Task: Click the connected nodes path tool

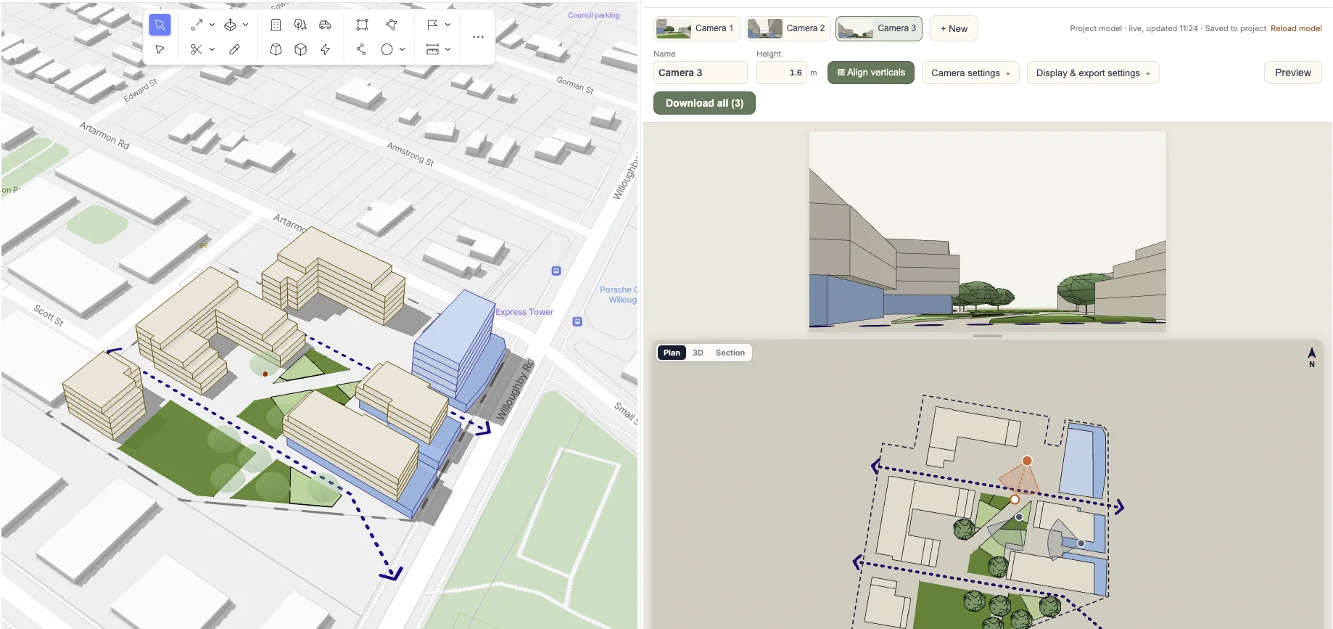Action: pyautogui.click(x=360, y=49)
